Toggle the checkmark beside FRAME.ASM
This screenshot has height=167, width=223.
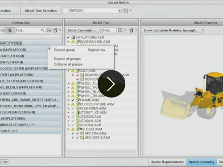pos(73,100)
